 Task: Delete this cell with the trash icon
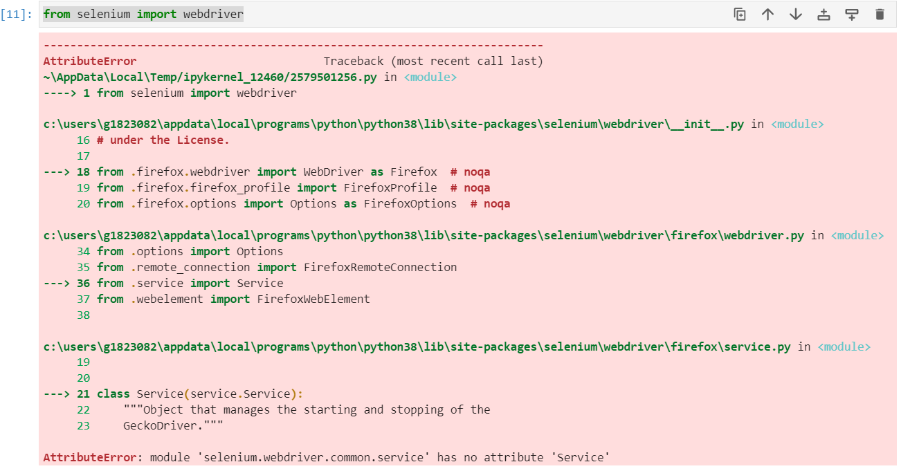(x=880, y=15)
